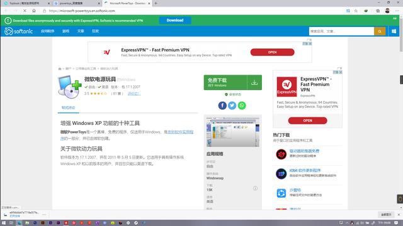Select the Microsoft PowerToys Download tab
403x226 pixels.
click(x=127, y=3)
